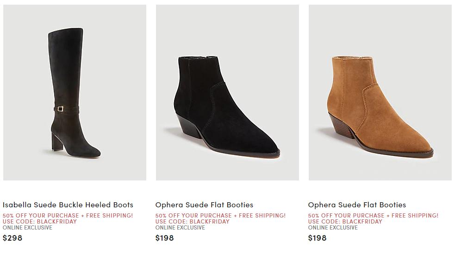Image resolution: width=461 pixels, height=255 pixels.
Task: Click the 50% off promo under brown Ophera booties
Action: [x=373, y=215]
